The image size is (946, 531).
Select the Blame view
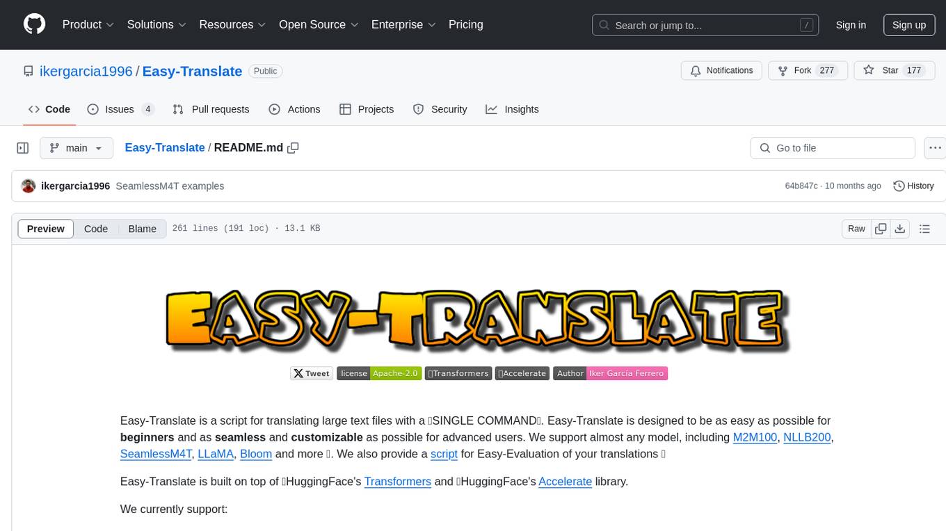[143, 229]
